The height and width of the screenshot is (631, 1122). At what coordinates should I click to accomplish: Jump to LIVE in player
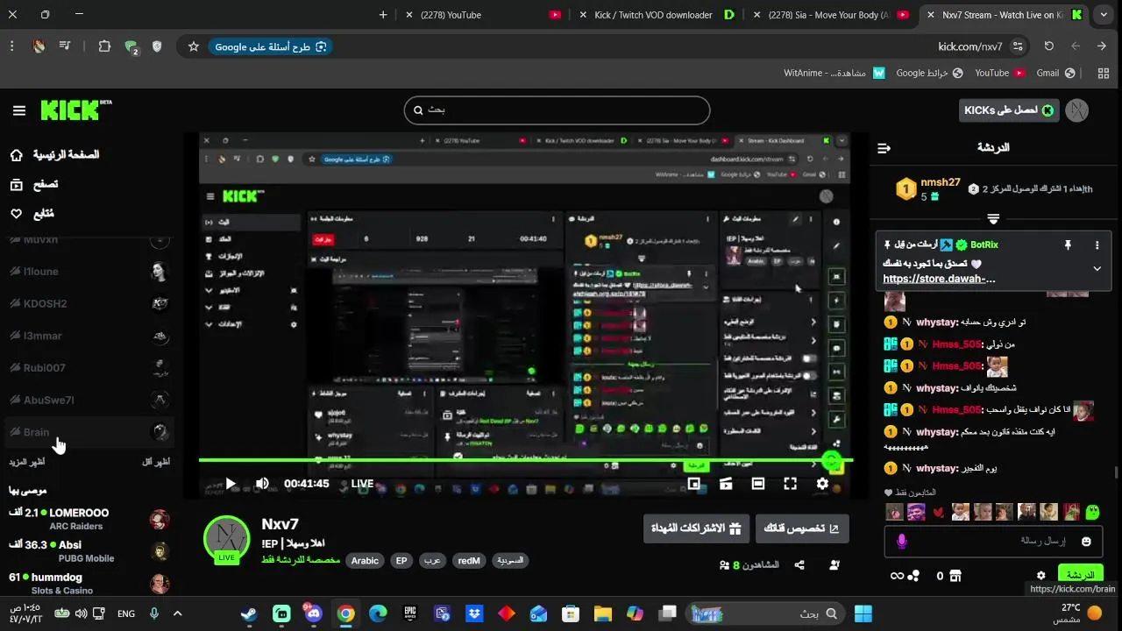point(362,484)
